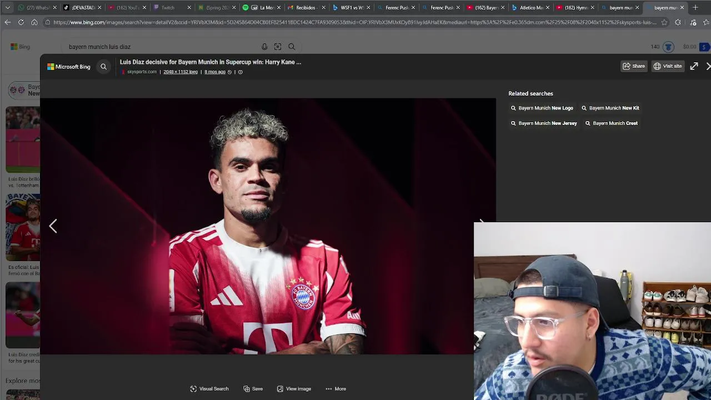Open the media control music icon
711x400 pixels.
click(x=693, y=22)
